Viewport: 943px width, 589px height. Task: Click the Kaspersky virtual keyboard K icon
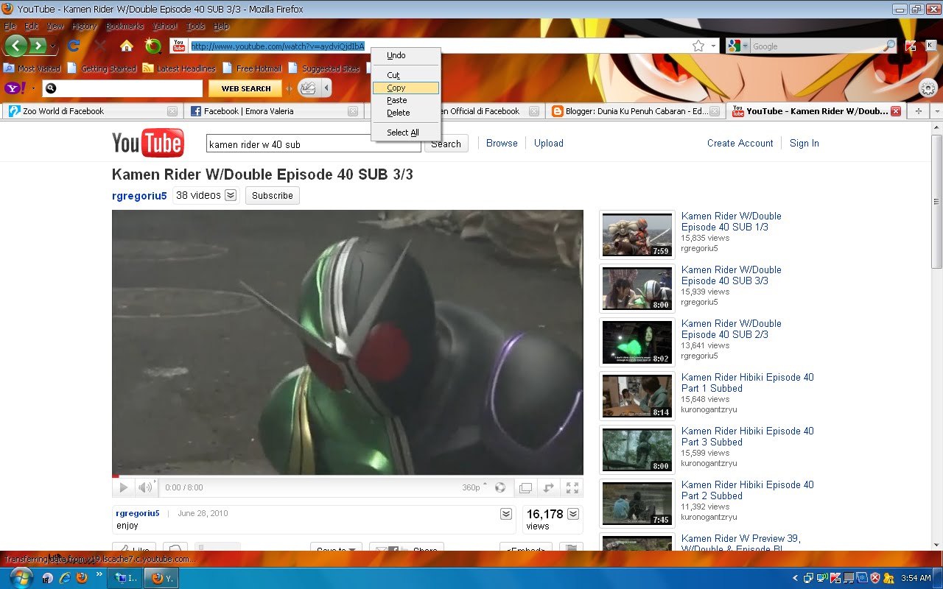pos(931,46)
